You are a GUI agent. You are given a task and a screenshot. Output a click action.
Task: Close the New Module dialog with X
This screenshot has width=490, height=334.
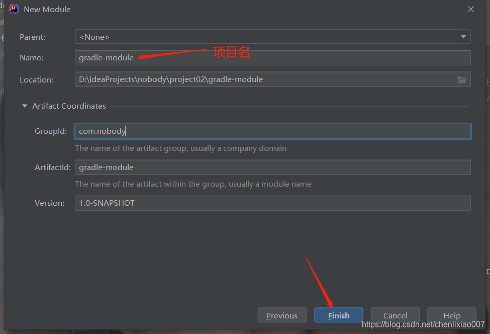click(x=470, y=9)
